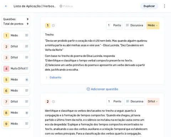Viewport: 171px width, 137px height.
Task: Select question 1 Médio in sidebar
Action: click(16, 35)
